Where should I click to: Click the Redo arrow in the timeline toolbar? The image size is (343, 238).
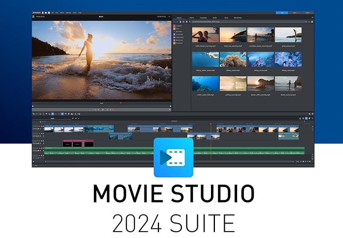[36, 114]
